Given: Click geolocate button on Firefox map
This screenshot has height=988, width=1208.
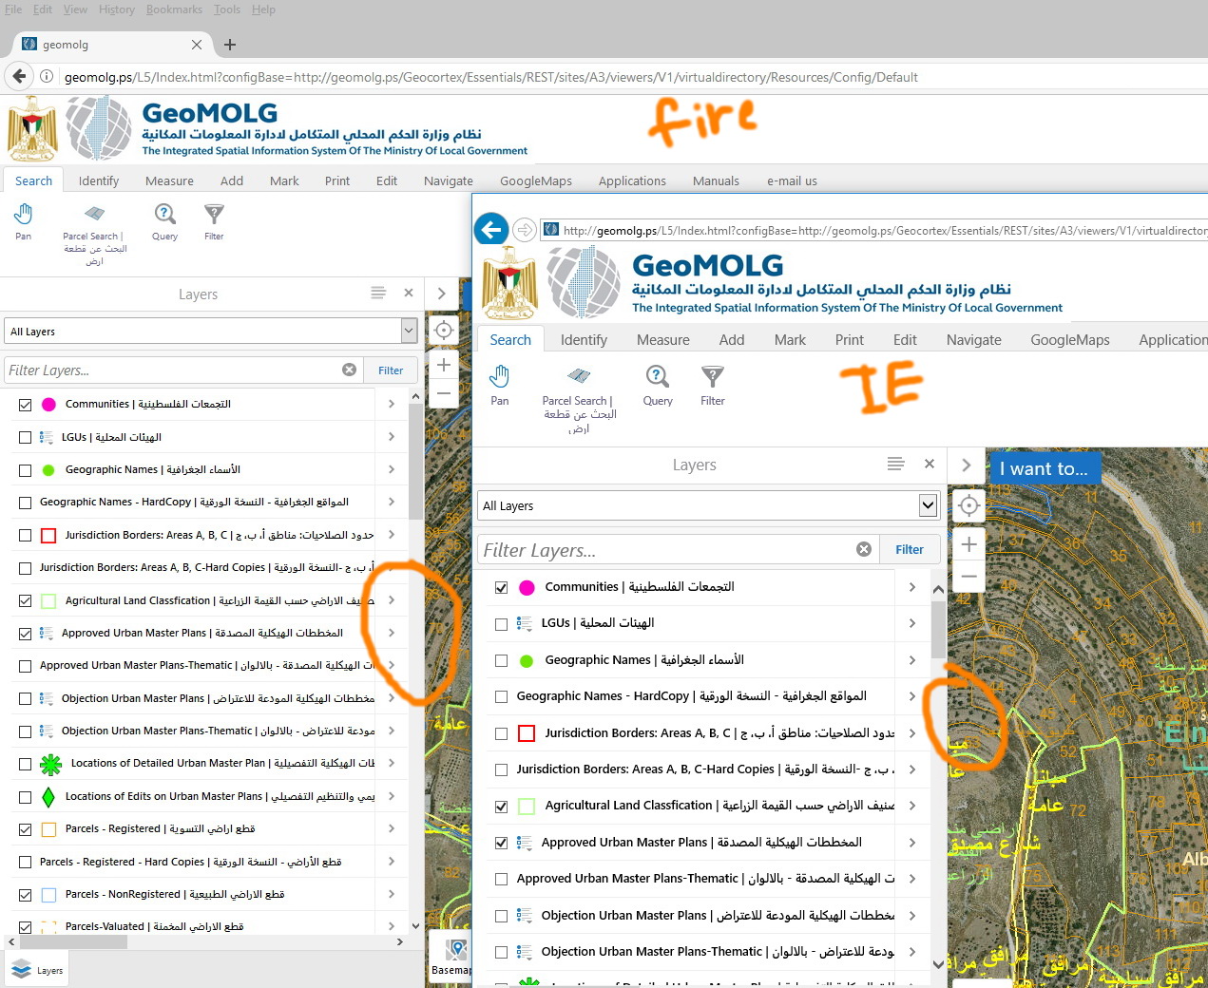Looking at the screenshot, I should (443, 330).
